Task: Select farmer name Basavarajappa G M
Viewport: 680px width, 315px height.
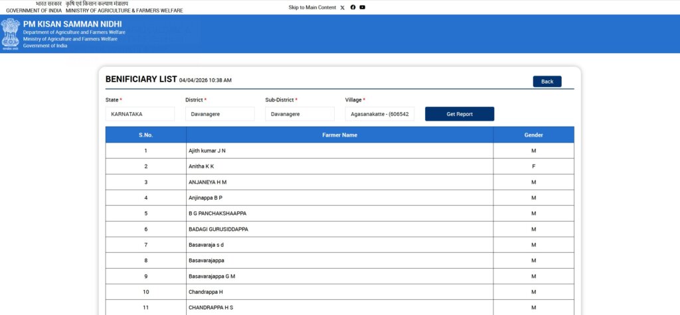Action: click(212, 276)
